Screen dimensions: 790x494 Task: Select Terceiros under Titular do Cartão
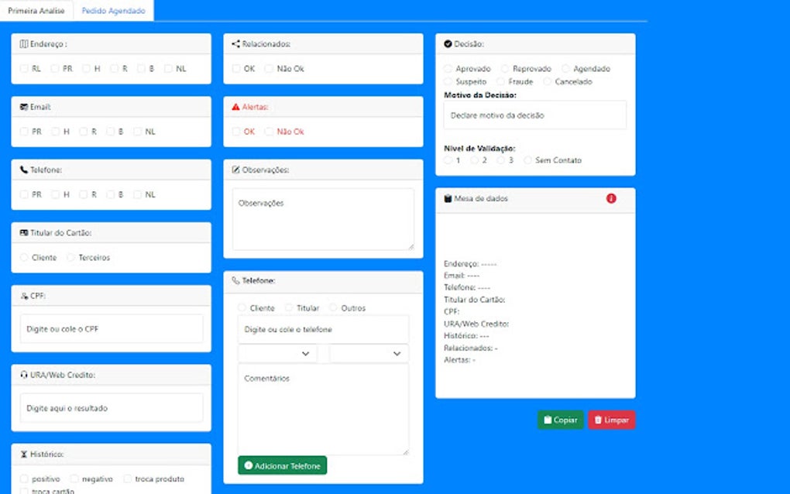(x=71, y=257)
